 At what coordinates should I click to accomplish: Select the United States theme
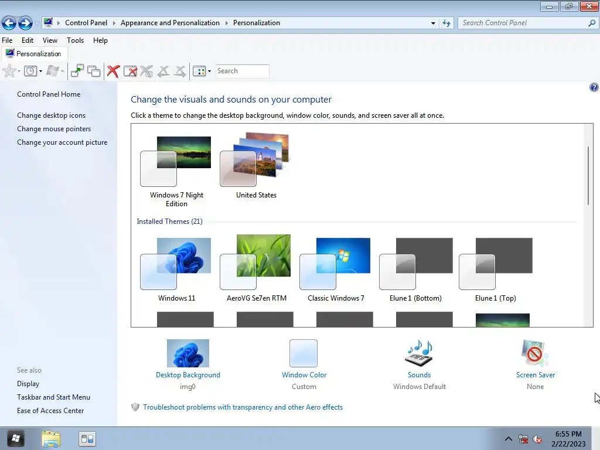click(x=255, y=165)
